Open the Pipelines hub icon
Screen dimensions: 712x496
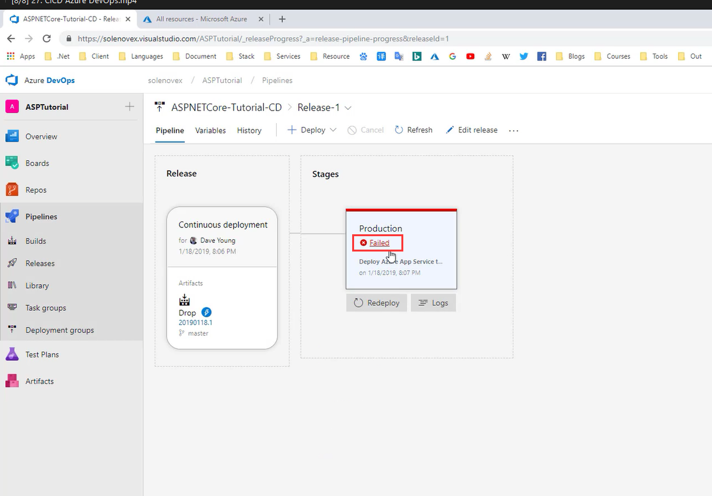[x=12, y=216]
